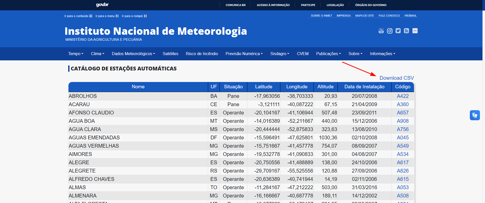The width and height of the screenshot is (485, 203).
Task: Open the MAPA DO SITE link
Action: pos(365,16)
